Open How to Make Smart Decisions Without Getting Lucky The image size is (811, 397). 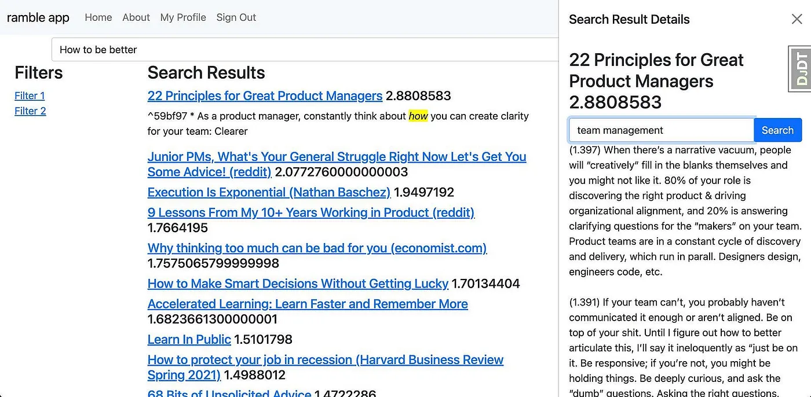pyautogui.click(x=298, y=284)
